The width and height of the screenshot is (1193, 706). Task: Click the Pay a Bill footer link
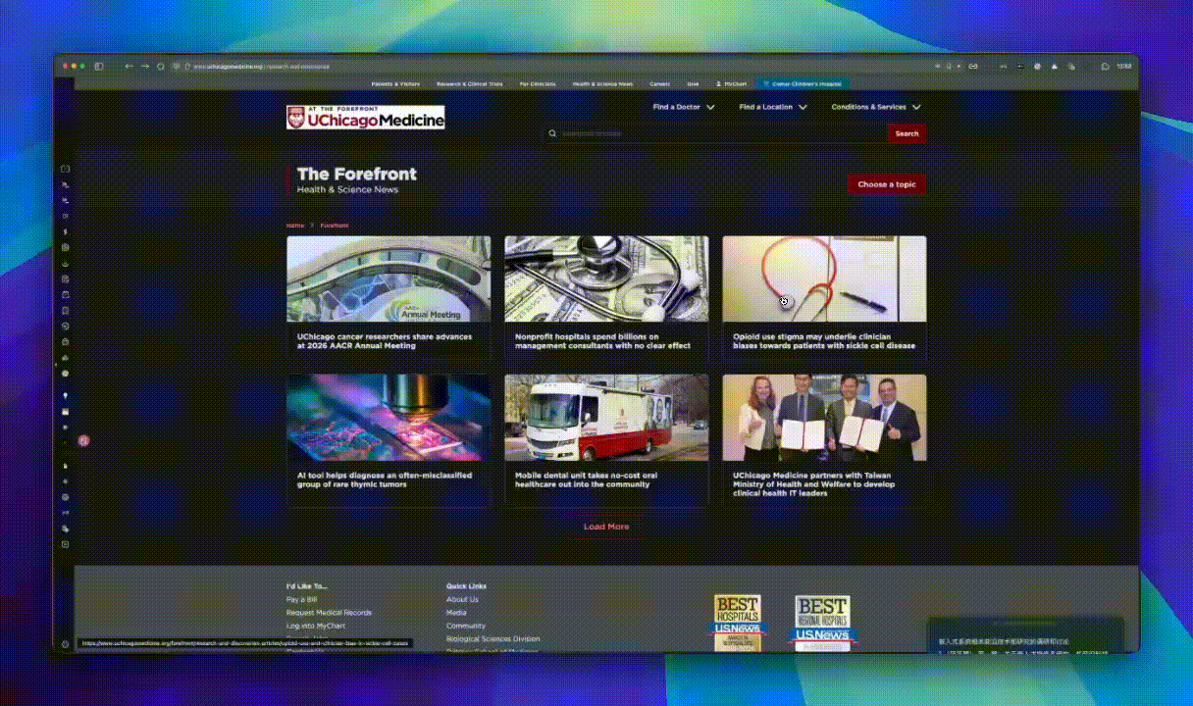(x=301, y=599)
